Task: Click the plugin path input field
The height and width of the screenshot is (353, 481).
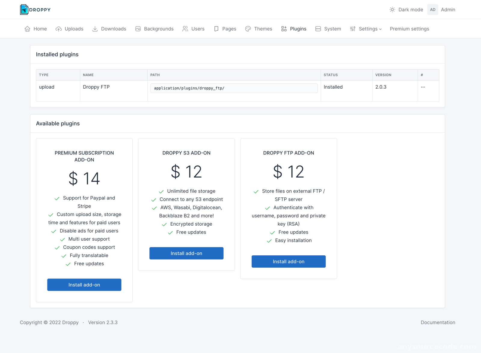Action: [x=234, y=88]
